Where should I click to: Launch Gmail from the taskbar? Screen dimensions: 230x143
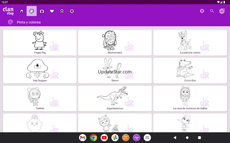pos(83,138)
